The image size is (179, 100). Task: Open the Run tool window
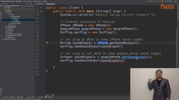(x=5, y=97)
